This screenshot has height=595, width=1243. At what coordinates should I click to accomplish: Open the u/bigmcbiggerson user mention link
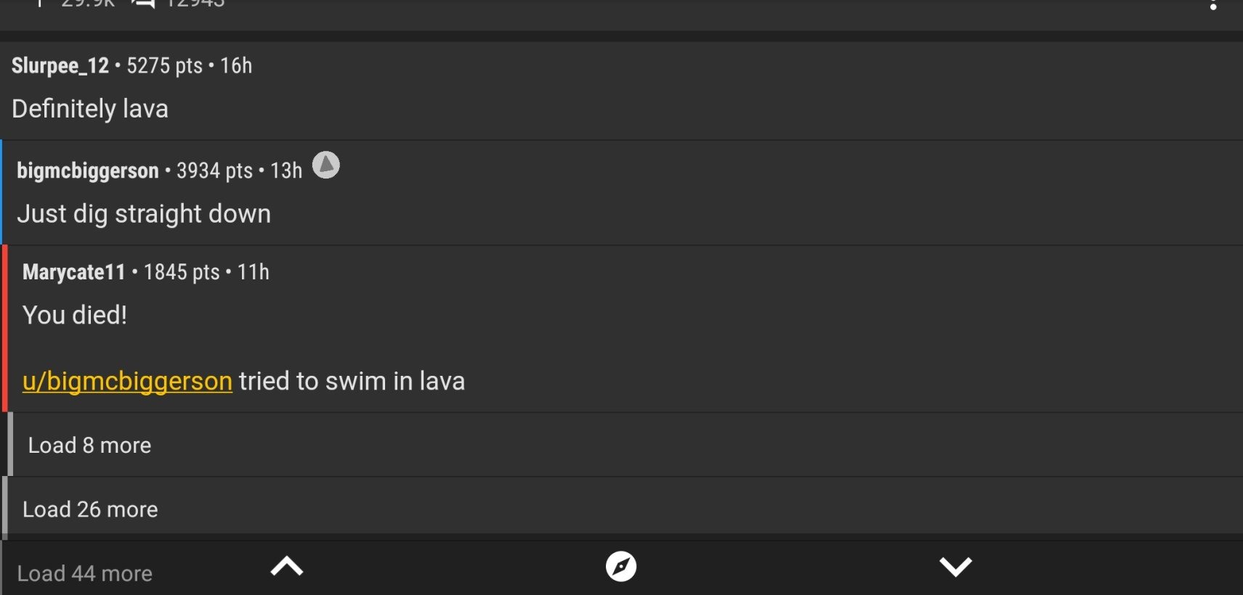click(127, 381)
